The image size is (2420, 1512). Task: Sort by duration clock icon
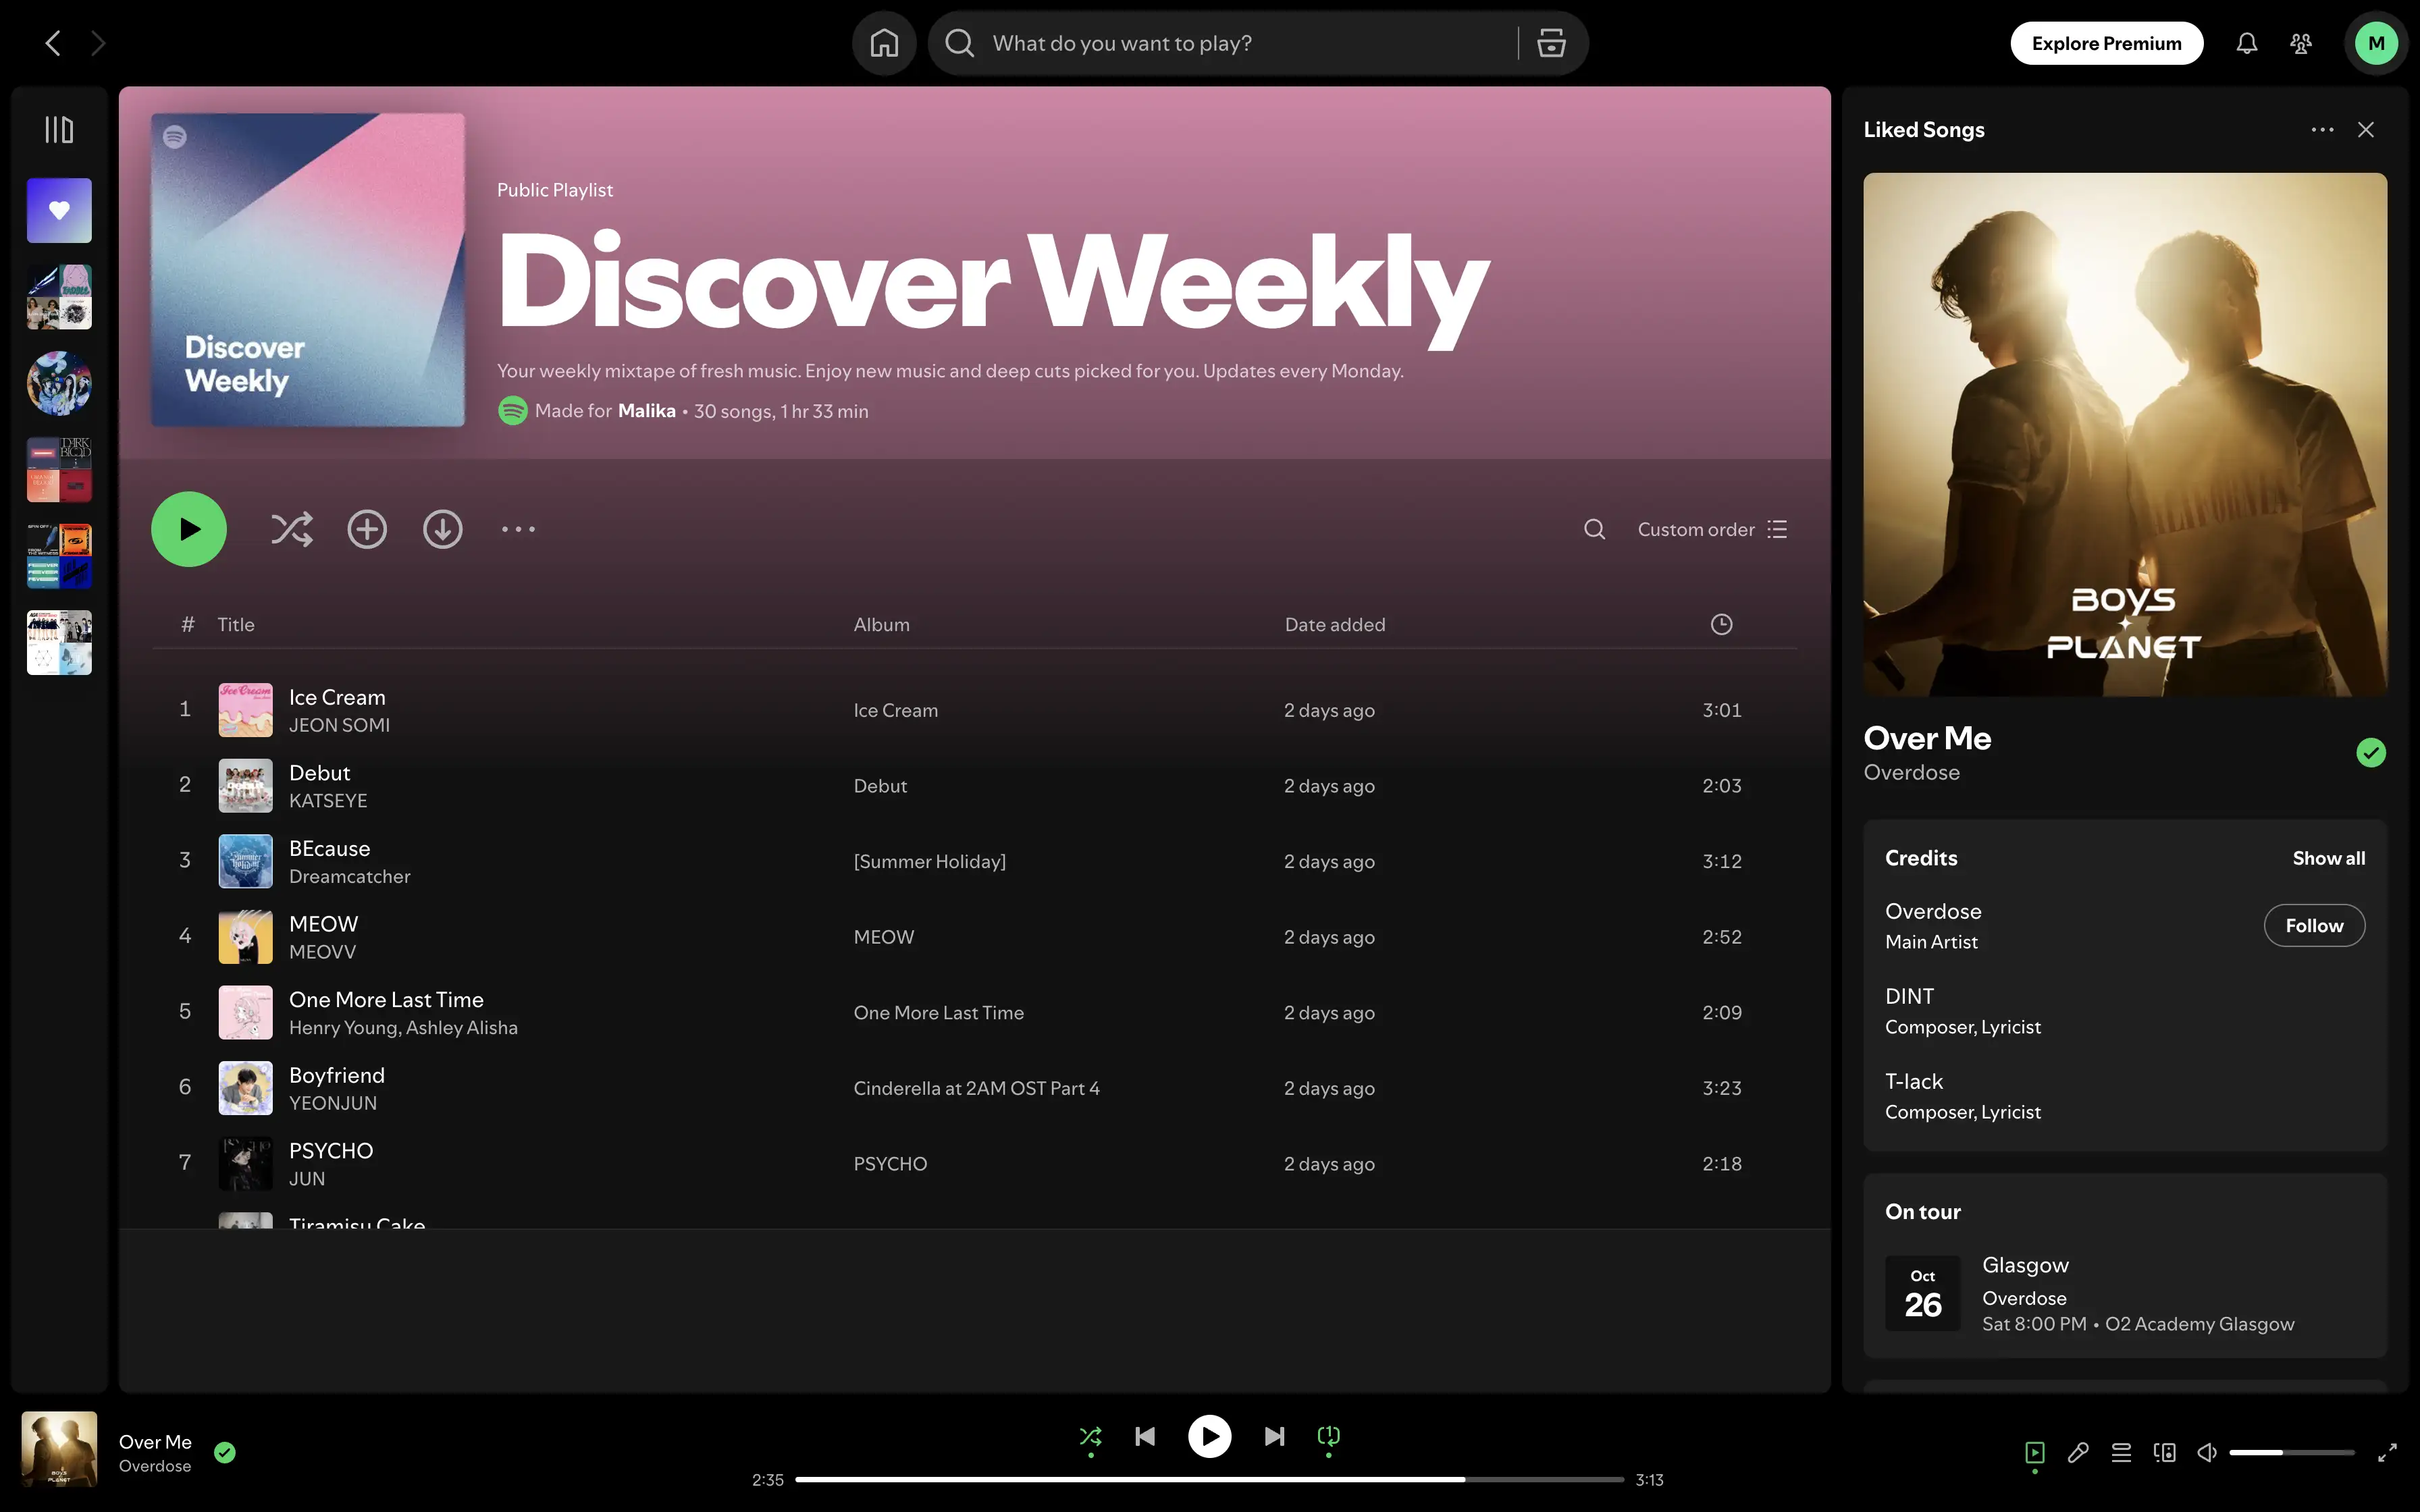[1721, 625]
